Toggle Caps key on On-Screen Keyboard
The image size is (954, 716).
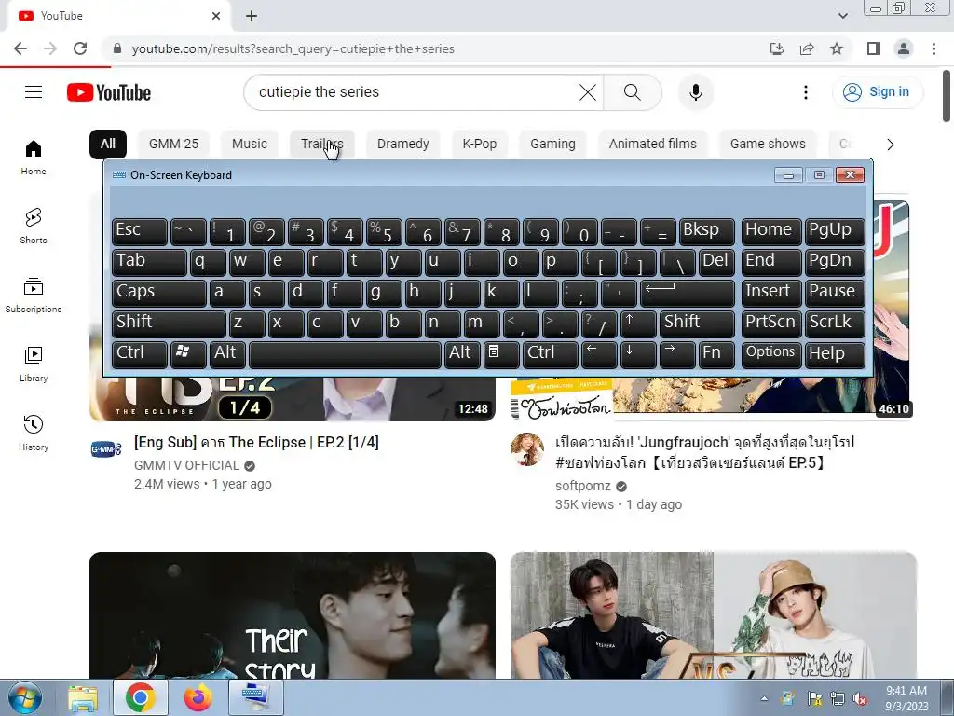tap(158, 292)
